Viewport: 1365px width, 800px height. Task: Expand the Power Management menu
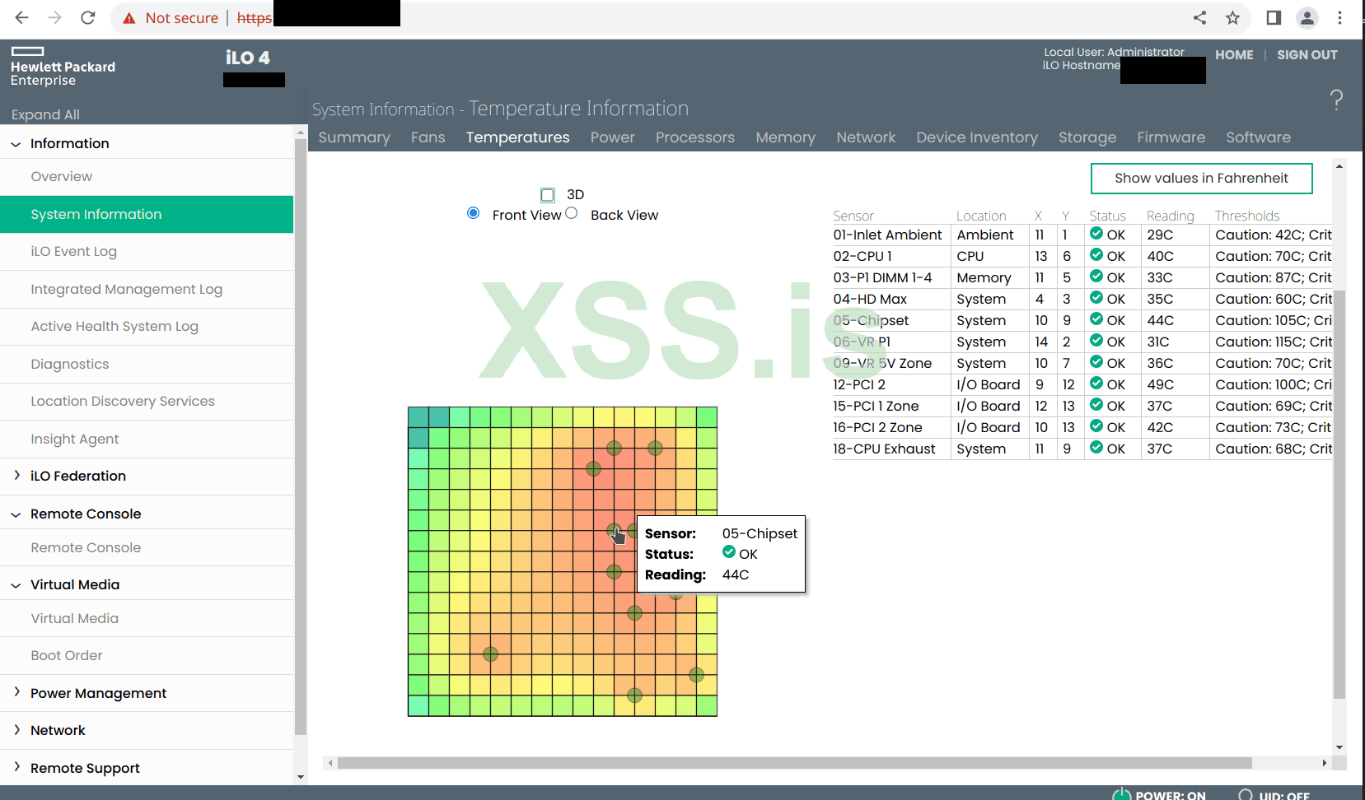coord(98,693)
